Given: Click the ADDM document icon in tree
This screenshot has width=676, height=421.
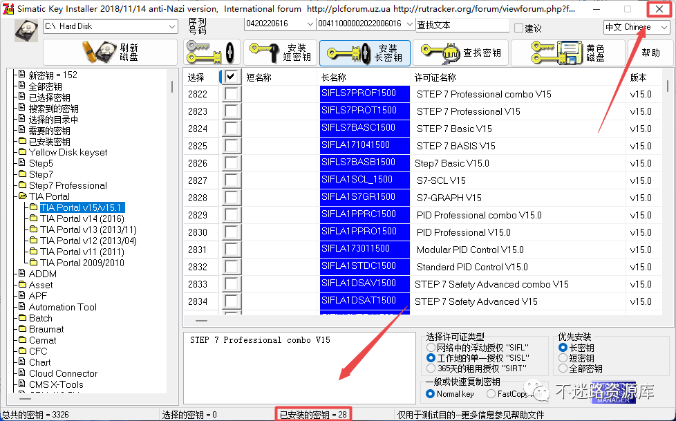Looking at the screenshot, I should (22, 274).
